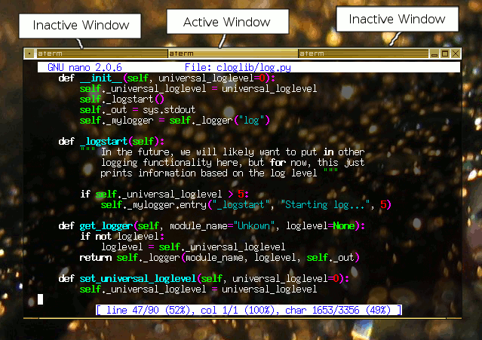This screenshot has height=340, width=482.
Task: Switch to the first inactive aterm tab
Action: pyautogui.click(x=102, y=54)
